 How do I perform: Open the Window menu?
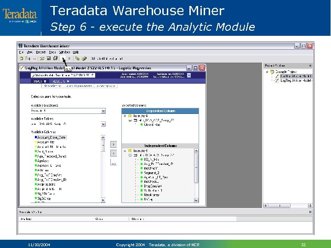coord(64,52)
